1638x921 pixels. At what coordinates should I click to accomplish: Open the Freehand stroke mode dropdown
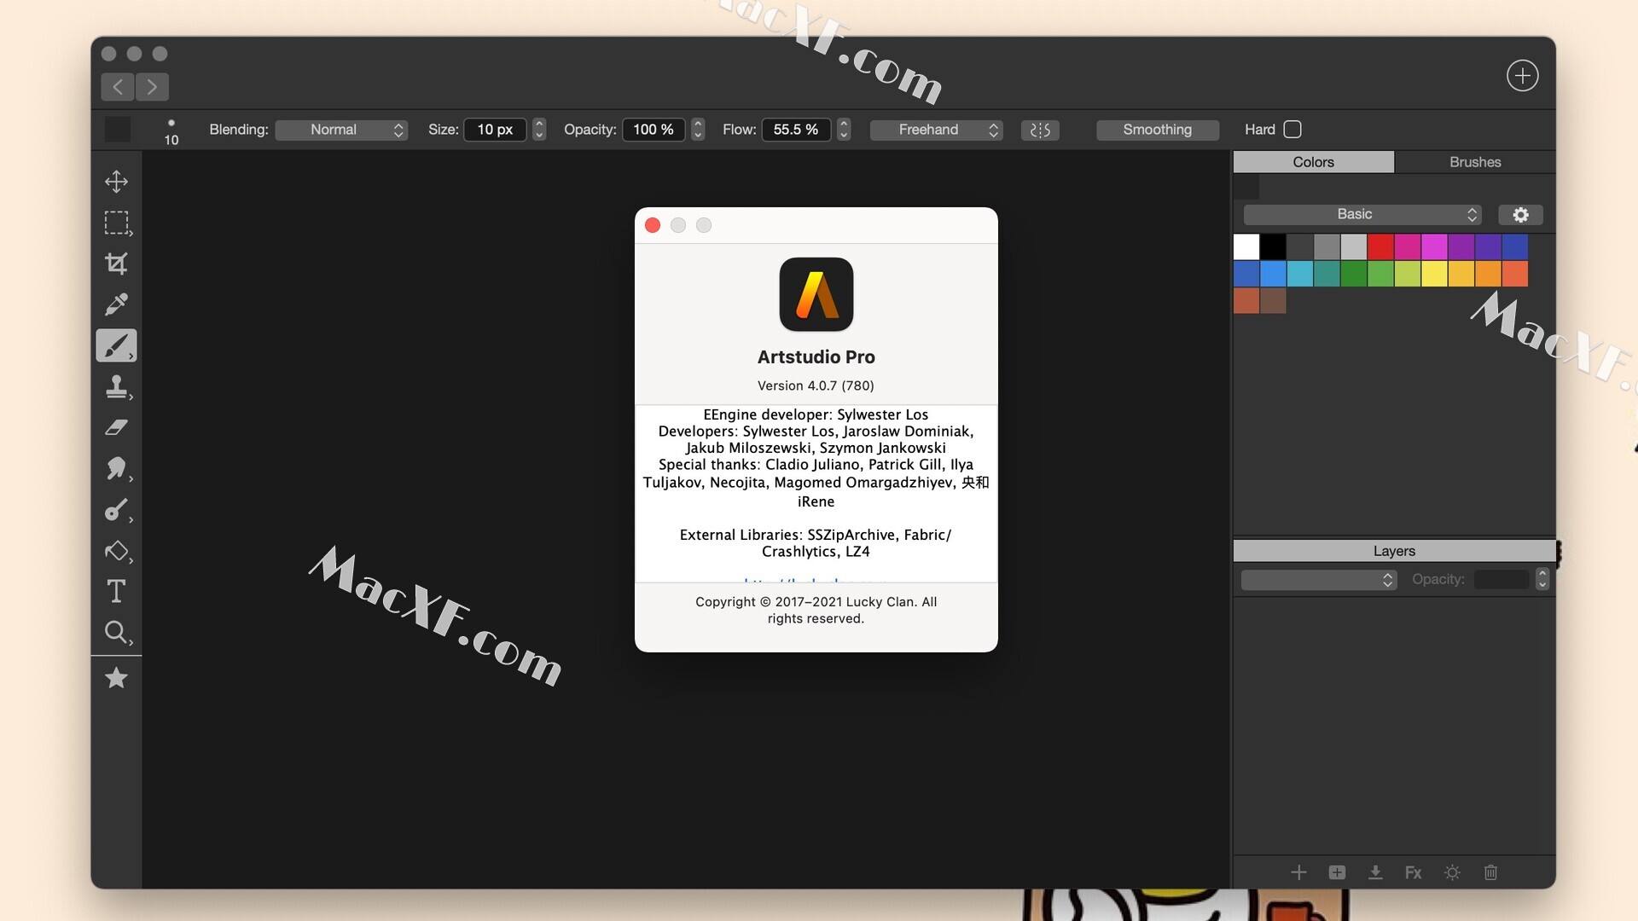click(x=936, y=130)
